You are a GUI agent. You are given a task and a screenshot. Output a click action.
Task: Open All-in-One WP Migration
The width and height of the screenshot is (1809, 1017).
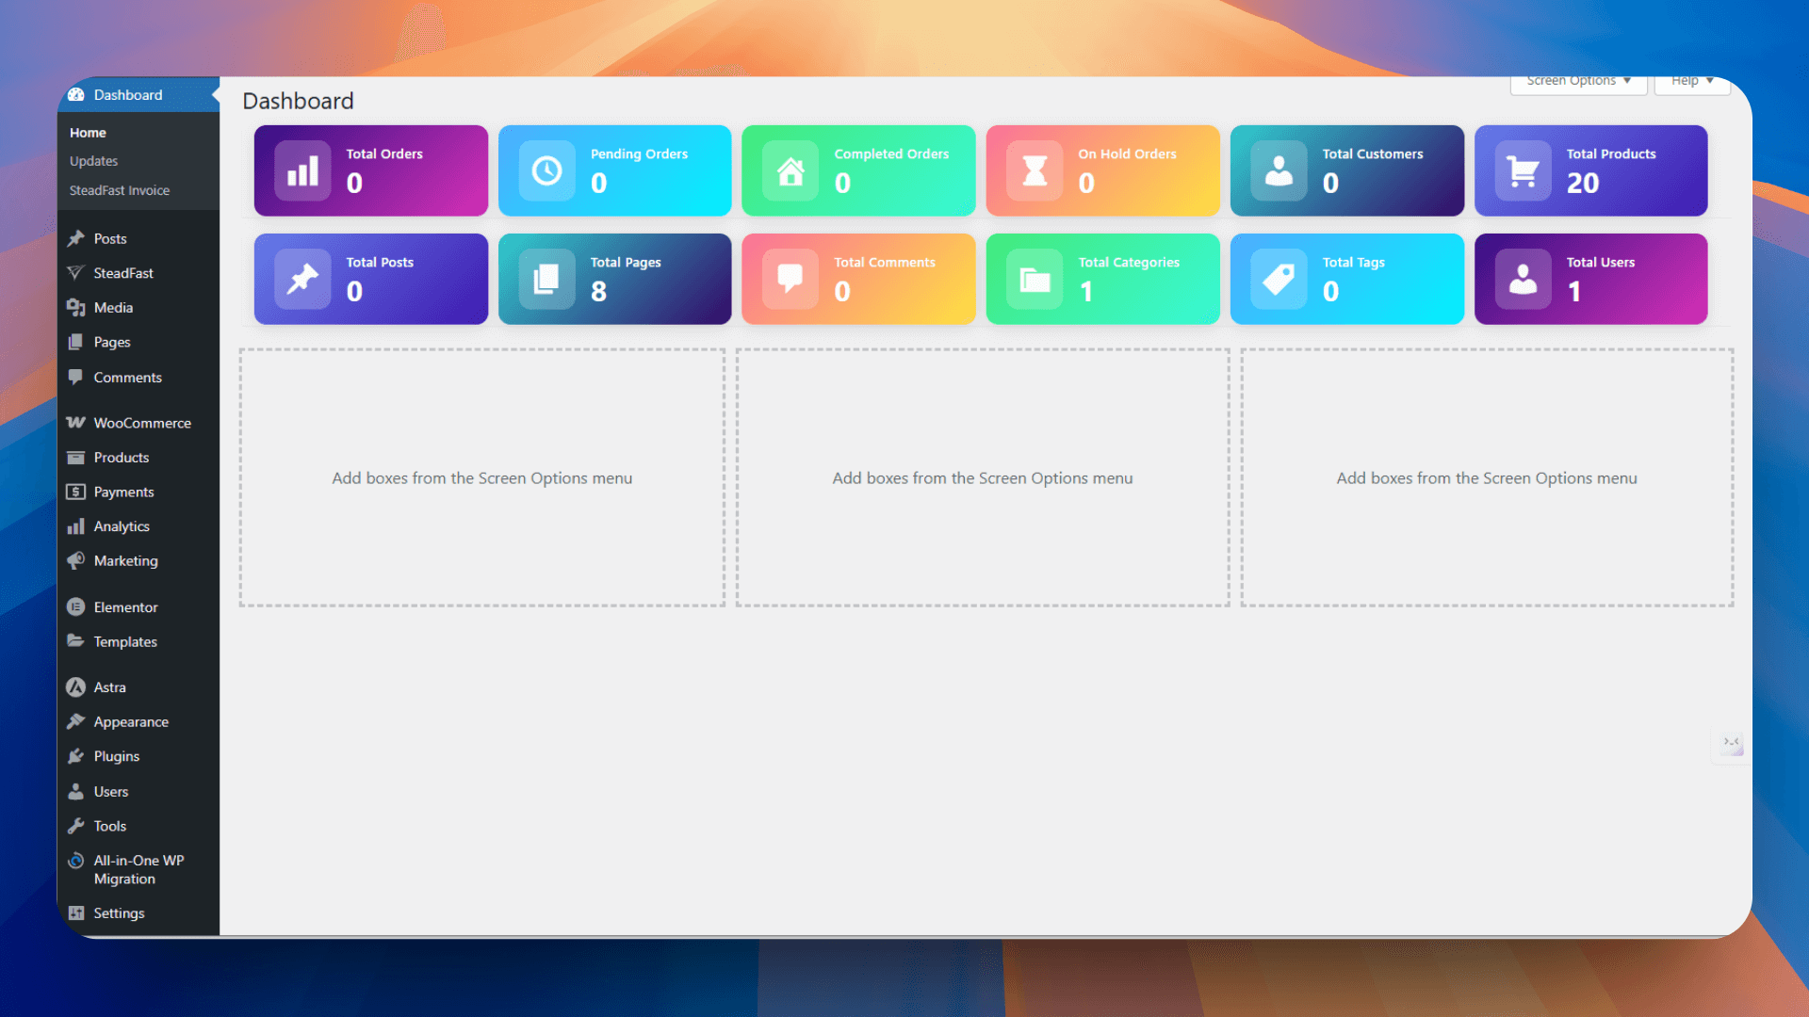(x=138, y=869)
